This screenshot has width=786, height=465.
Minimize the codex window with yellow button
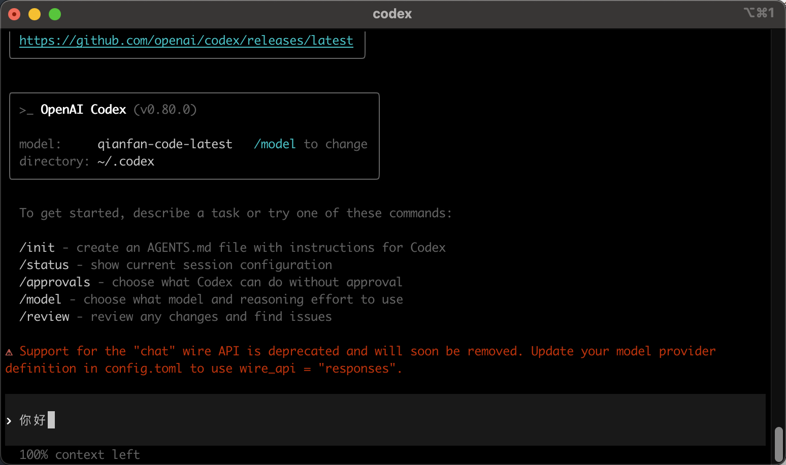[35, 14]
